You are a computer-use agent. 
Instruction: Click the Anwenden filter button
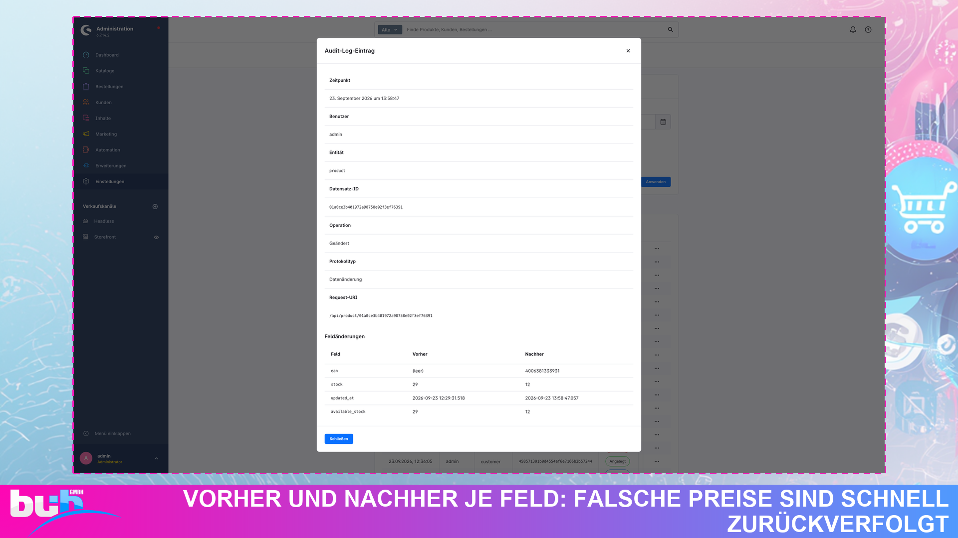pos(656,182)
